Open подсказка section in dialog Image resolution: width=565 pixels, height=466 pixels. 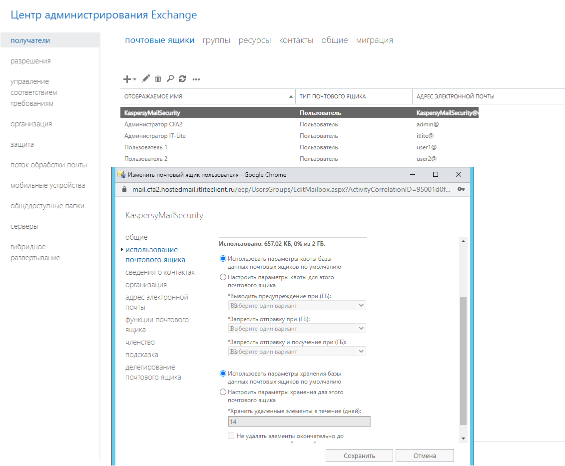point(141,355)
